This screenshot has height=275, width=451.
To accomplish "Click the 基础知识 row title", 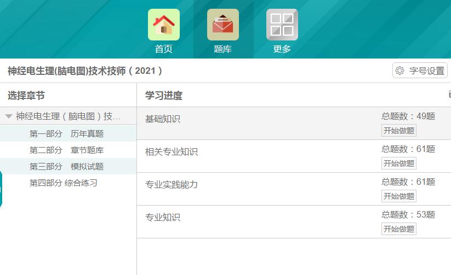I will [163, 119].
